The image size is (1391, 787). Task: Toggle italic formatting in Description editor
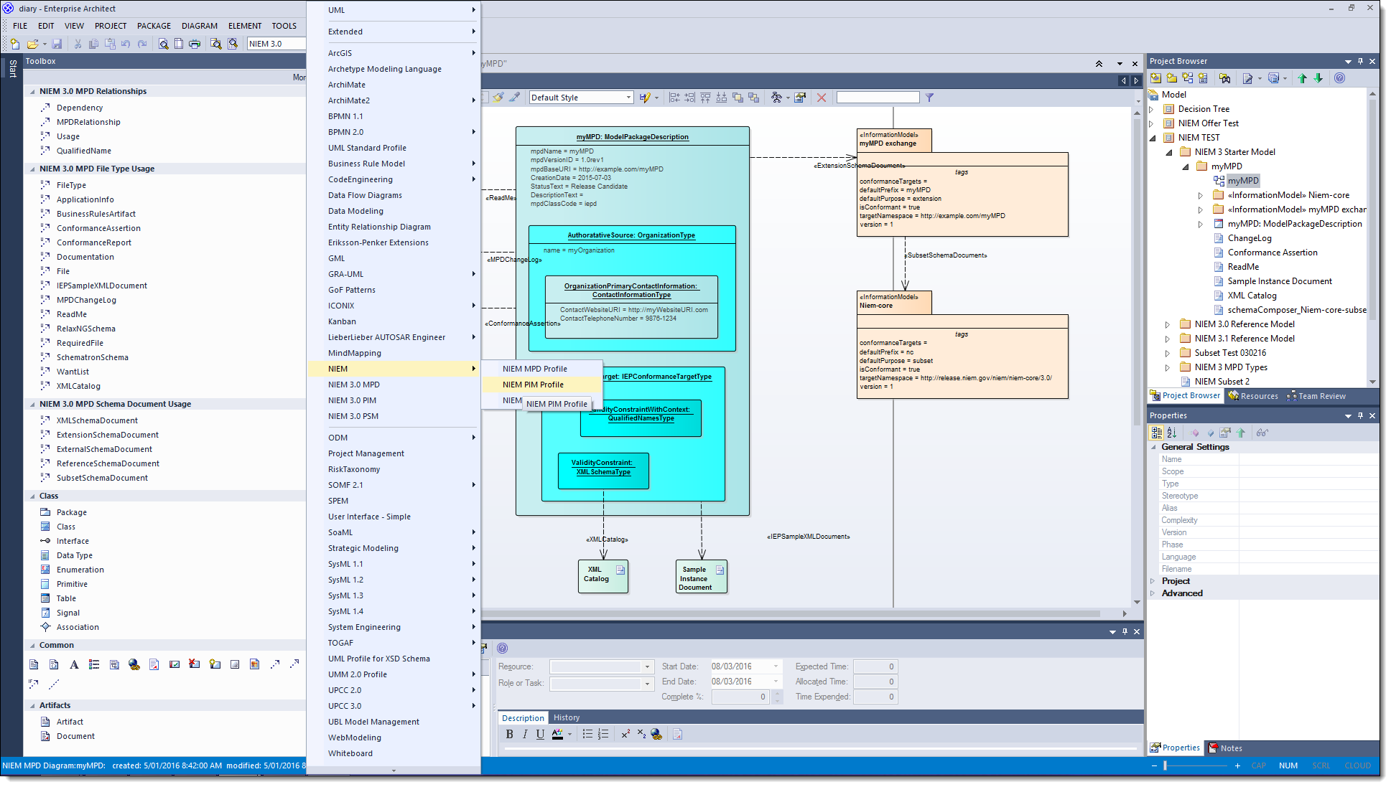[x=525, y=734]
